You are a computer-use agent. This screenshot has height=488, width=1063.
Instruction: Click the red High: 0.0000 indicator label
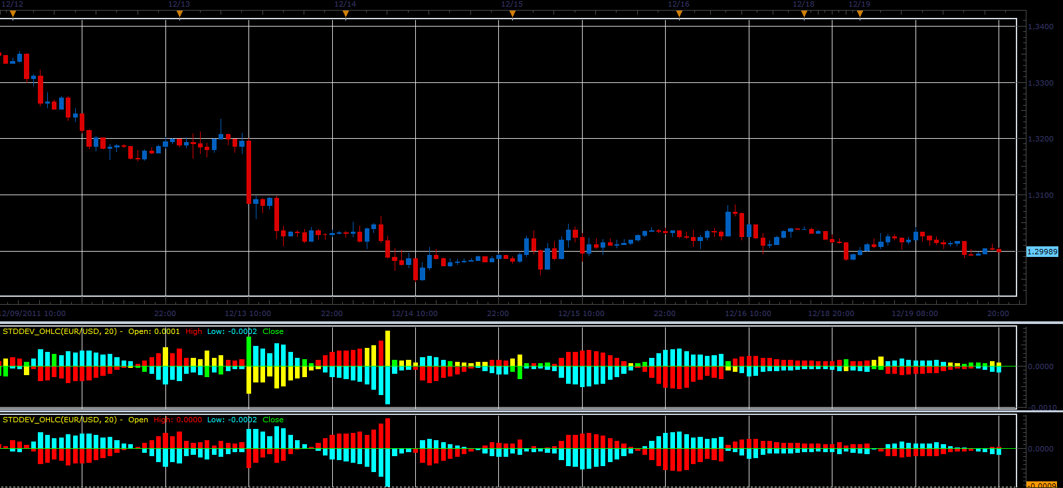pyautogui.click(x=178, y=420)
